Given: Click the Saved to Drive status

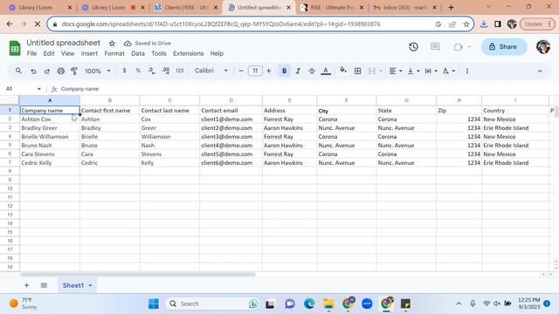Looking at the screenshot, I should pos(148,43).
